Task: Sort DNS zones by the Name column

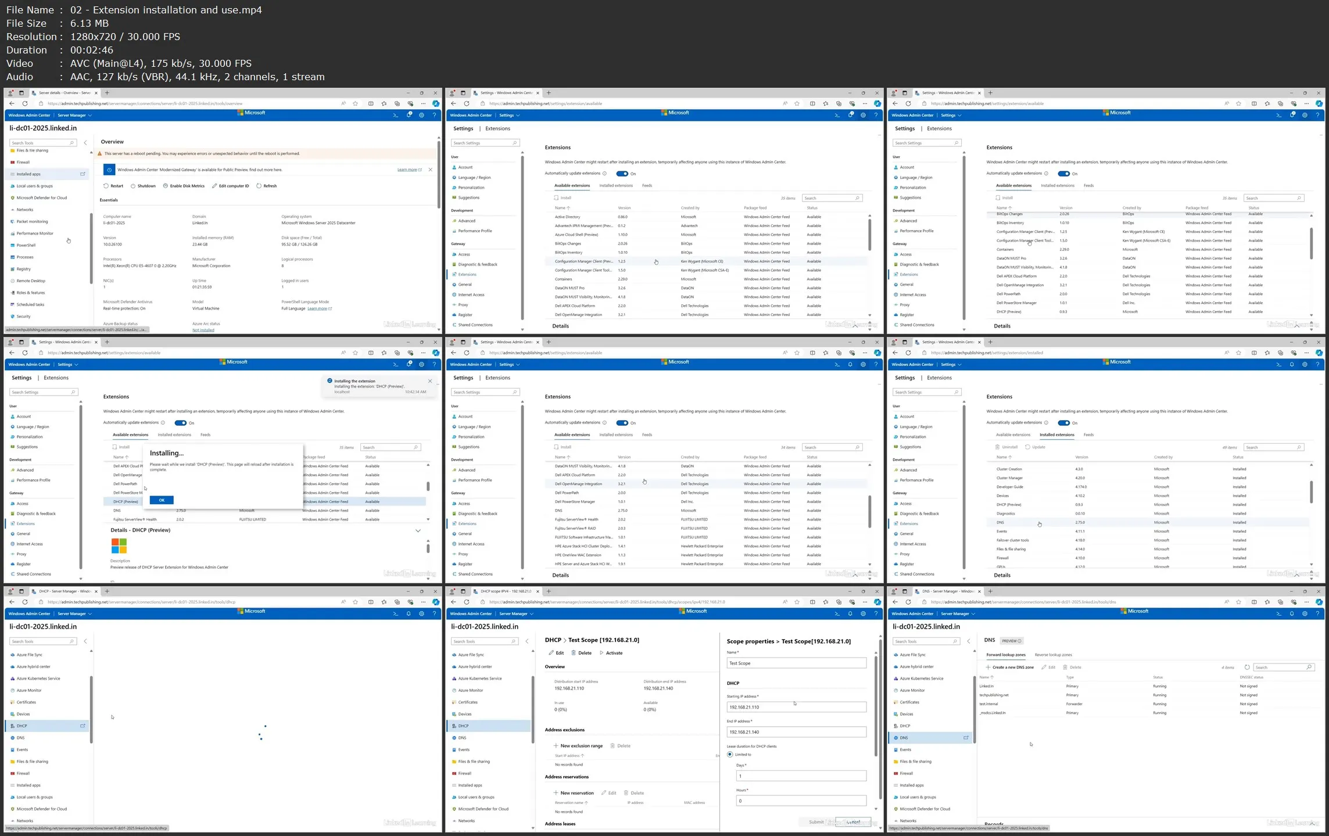Action: (x=986, y=677)
